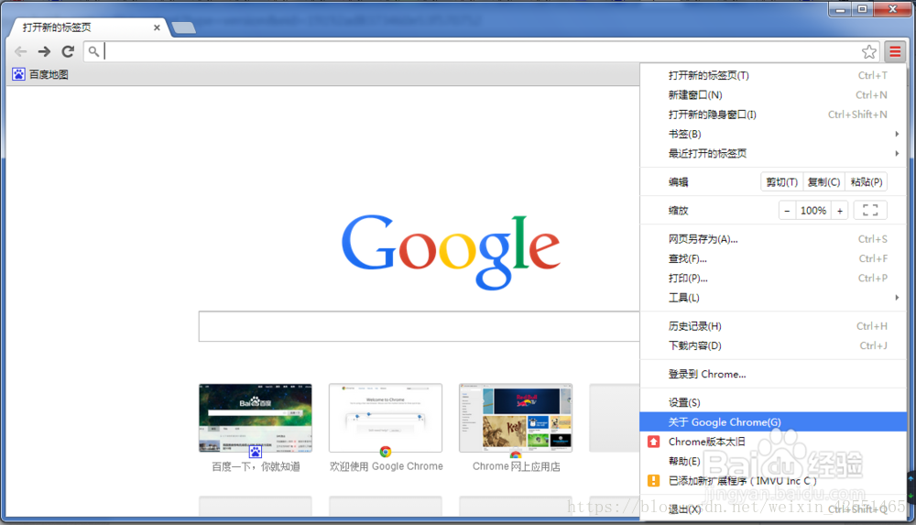Close the 打开新的标签页 tab
The width and height of the screenshot is (916, 525).
(x=157, y=27)
